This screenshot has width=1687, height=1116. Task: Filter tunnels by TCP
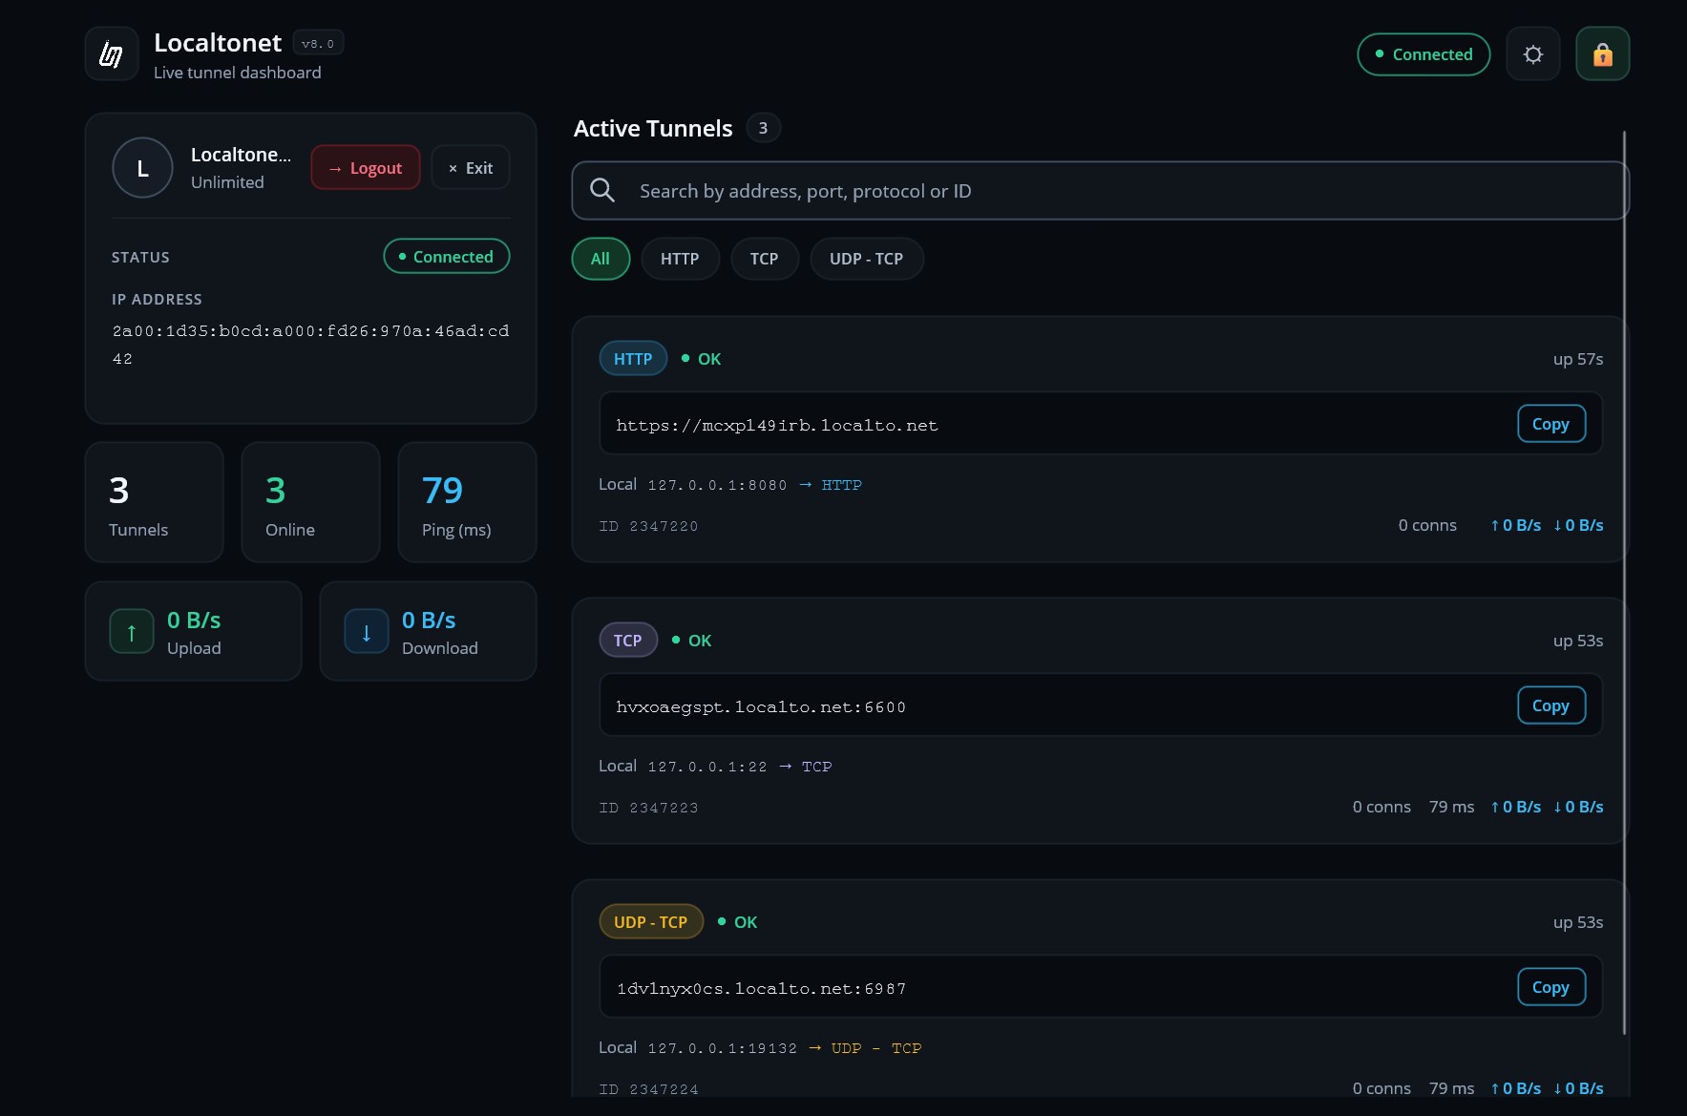click(765, 259)
